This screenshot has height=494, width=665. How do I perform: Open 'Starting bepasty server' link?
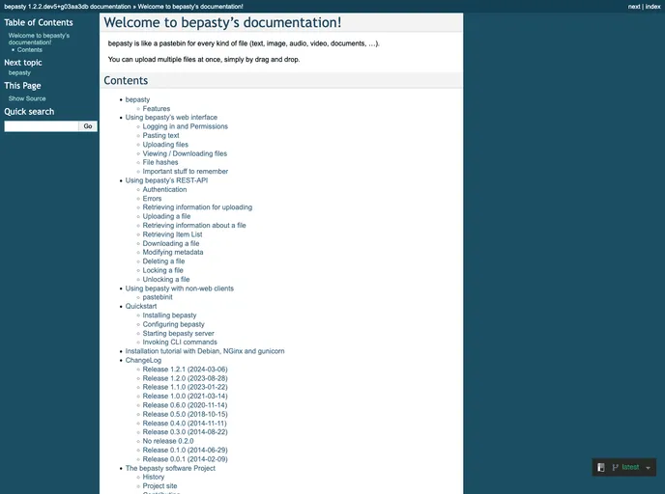tap(178, 334)
